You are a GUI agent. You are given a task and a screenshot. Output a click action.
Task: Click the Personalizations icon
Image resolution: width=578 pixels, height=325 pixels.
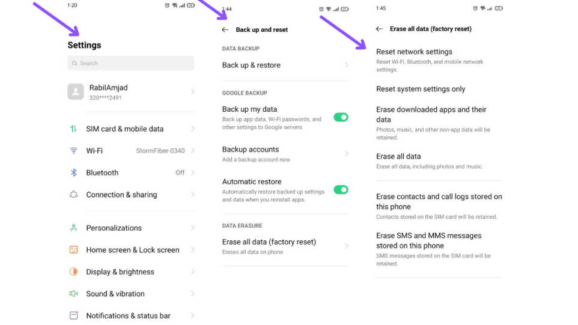click(x=73, y=228)
